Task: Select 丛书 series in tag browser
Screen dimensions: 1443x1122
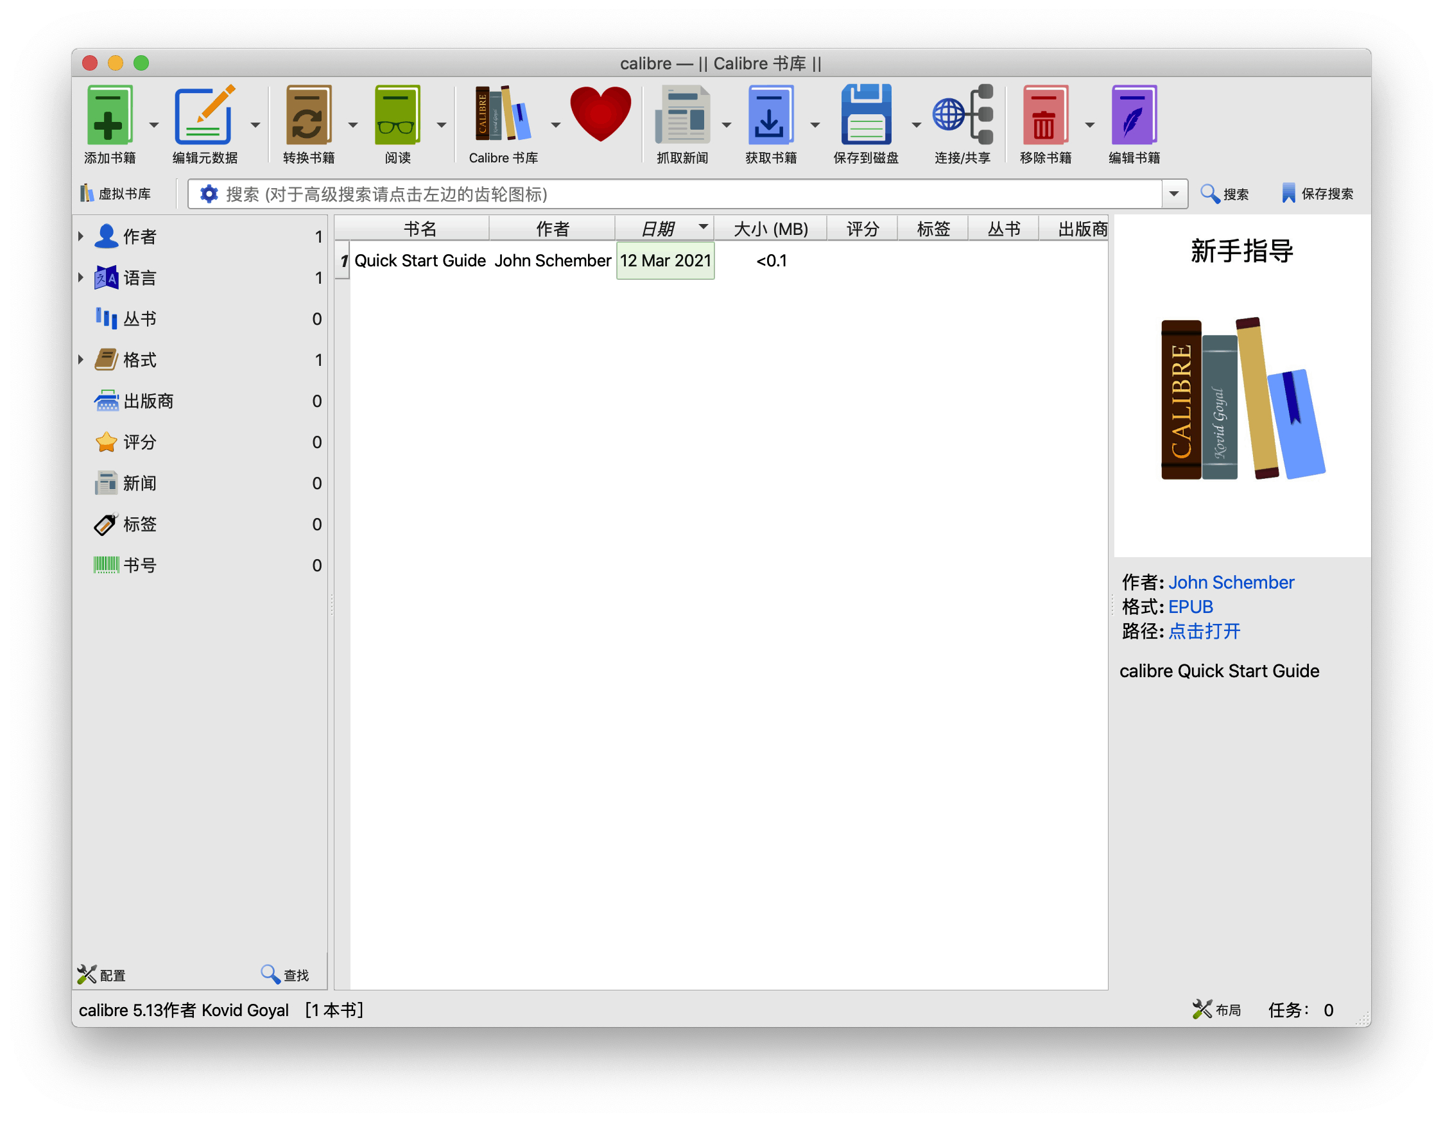Action: click(200, 318)
